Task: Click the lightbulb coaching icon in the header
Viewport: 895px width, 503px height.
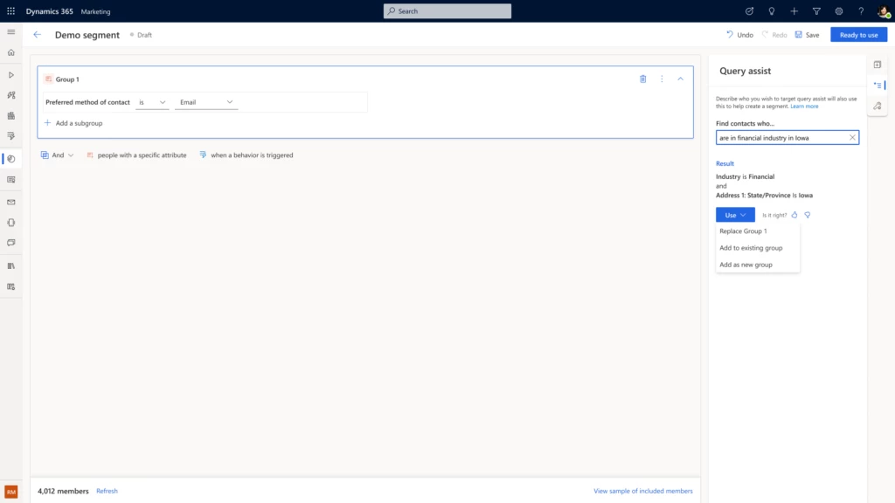Action: tap(771, 11)
